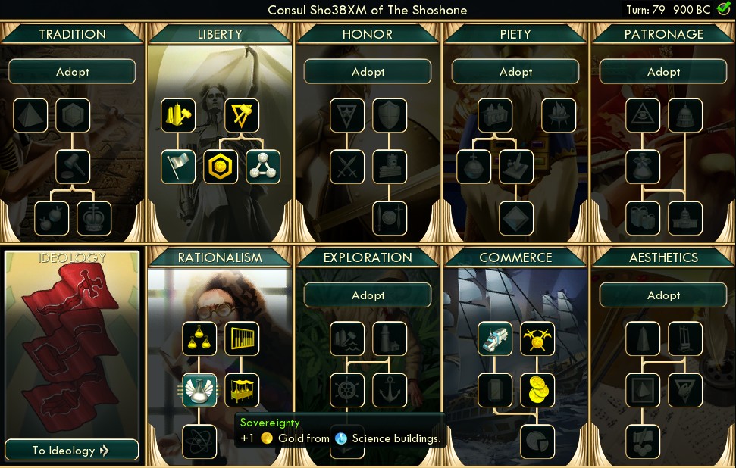Screen dimensions: 736x468
Task: Click the crown policy icon in Tradition
Action: [x=94, y=219]
